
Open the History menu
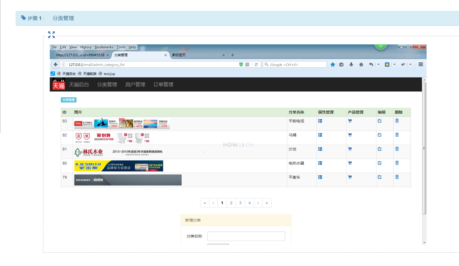coord(86,47)
